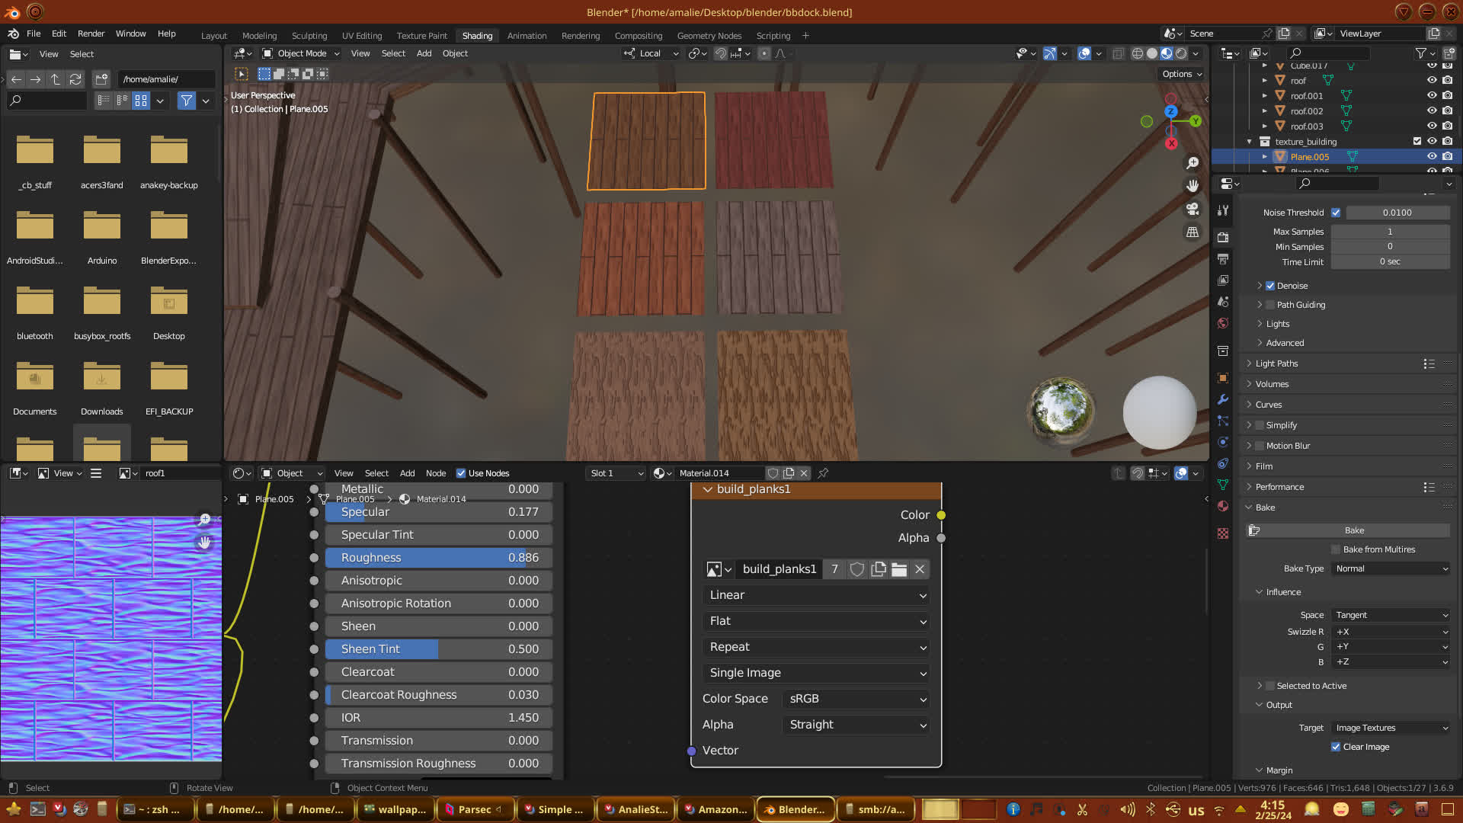This screenshot has height=823, width=1463.
Task: Switch viewport to rendered shading mode
Action: pyautogui.click(x=1181, y=53)
